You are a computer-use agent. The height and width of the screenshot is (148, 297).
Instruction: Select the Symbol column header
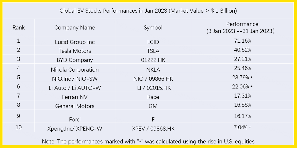(x=153, y=28)
